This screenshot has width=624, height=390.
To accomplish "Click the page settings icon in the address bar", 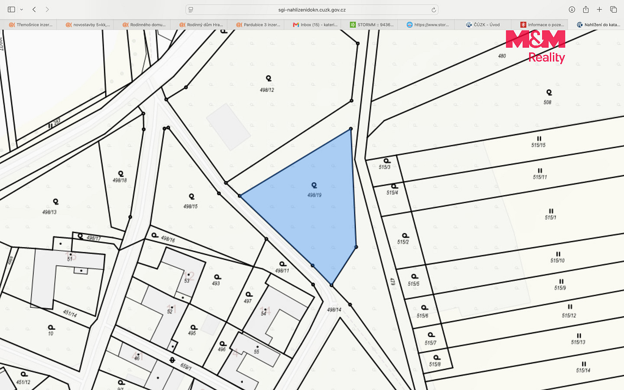I will pos(191,10).
